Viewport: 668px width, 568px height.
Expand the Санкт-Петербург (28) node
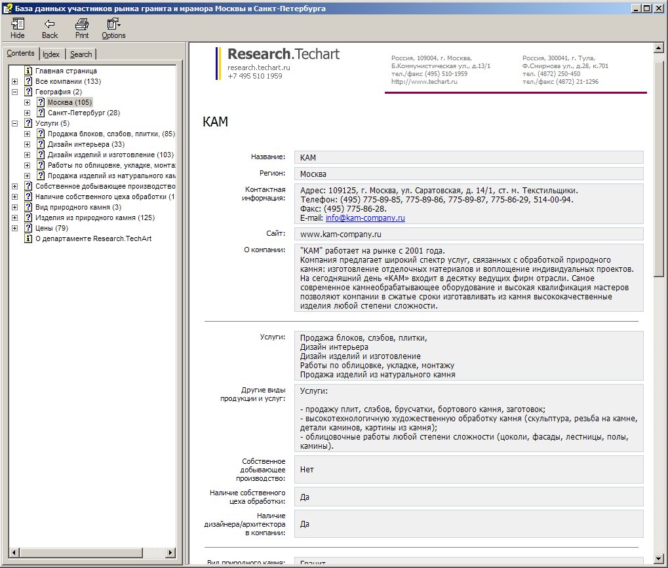28,113
